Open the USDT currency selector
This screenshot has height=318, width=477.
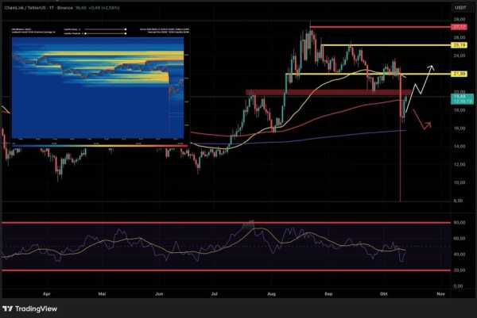(x=460, y=6)
